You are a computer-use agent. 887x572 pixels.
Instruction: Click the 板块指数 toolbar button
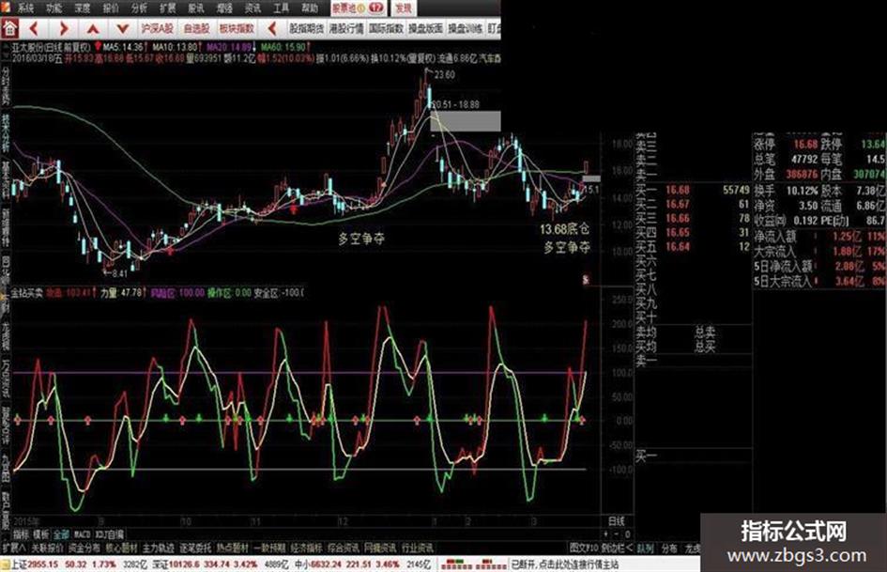pyautogui.click(x=237, y=28)
